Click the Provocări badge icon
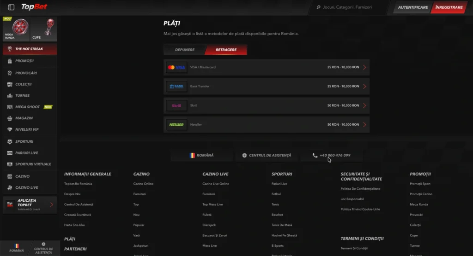This screenshot has width=473, height=256. [10, 73]
